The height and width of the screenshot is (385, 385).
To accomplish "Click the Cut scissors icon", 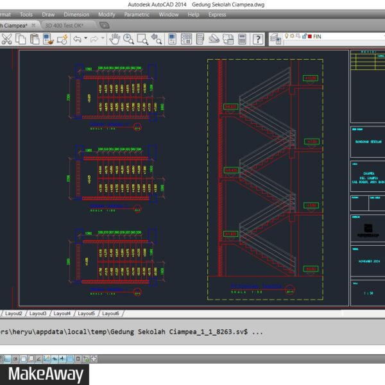I will (x=6, y=39).
